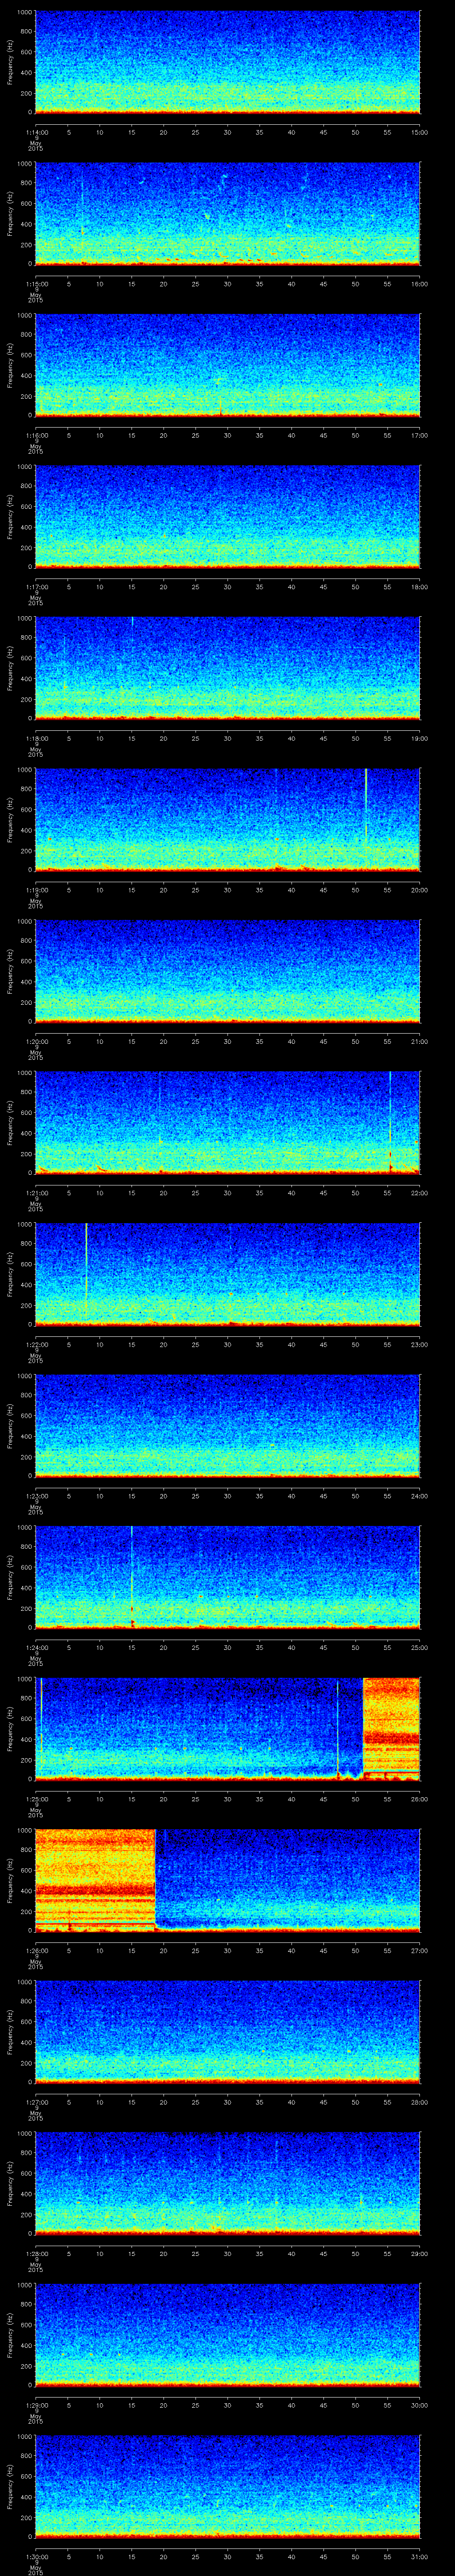Image resolution: width=455 pixels, height=2576 pixels.
Task: Click the 1:26:00 start time label
Action: [x=36, y=1951]
